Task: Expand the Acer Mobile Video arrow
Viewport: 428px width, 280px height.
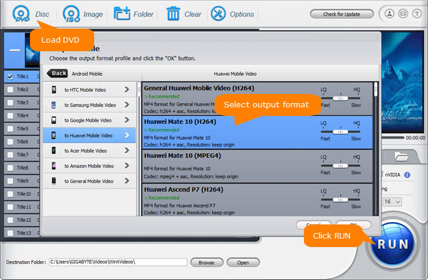Action: (x=127, y=150)
